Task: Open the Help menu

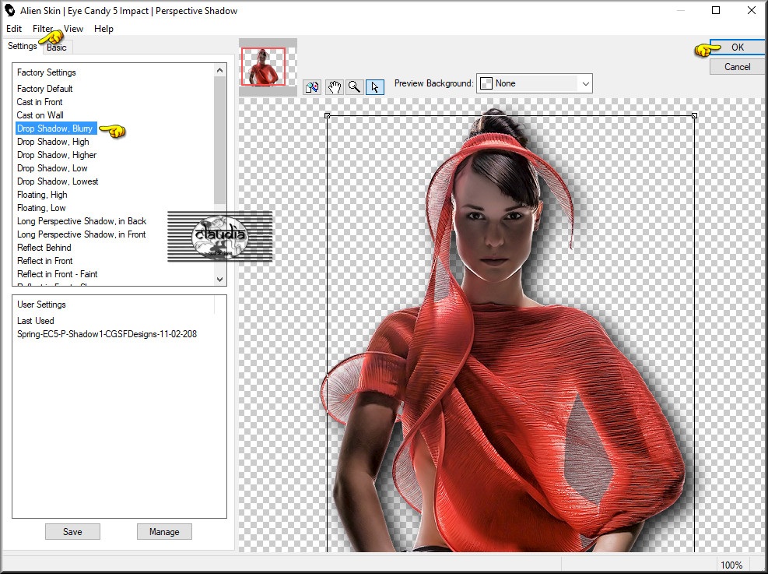Action: click(x=103, y=29)
